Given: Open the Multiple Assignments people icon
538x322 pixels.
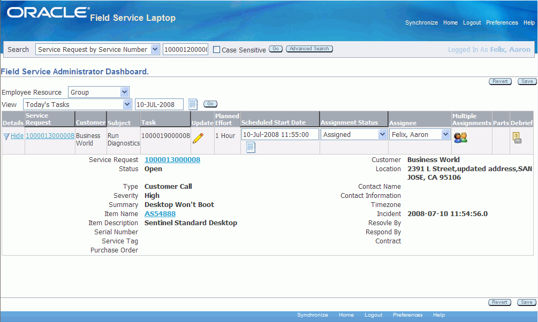Looking at the screenshot, I should tap(460, 137).
